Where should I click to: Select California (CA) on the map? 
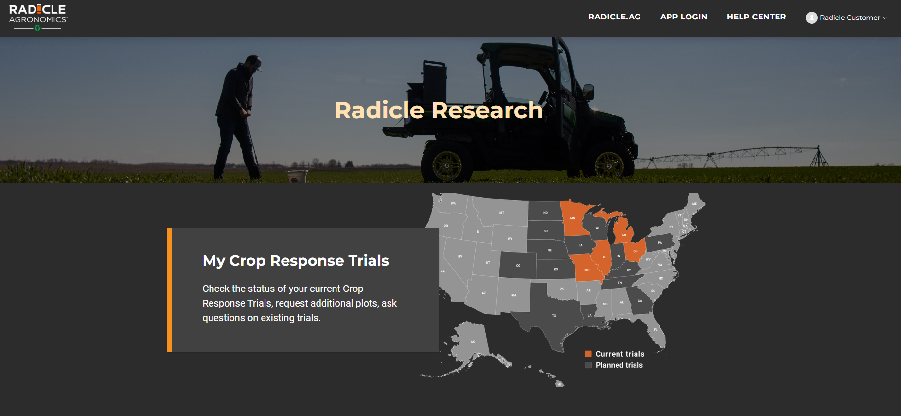click(443, 271)
